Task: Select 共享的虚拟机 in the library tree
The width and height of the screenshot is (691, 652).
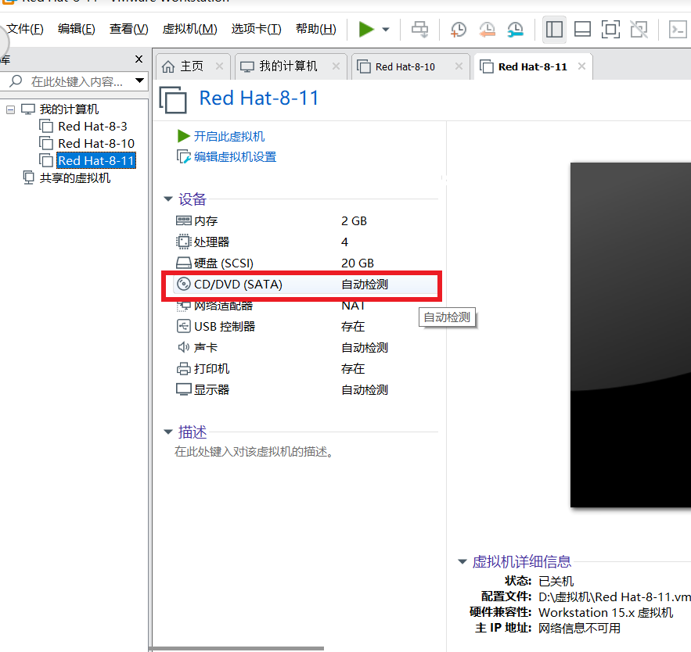Action: pyautogui.click(x=75, y=178)
